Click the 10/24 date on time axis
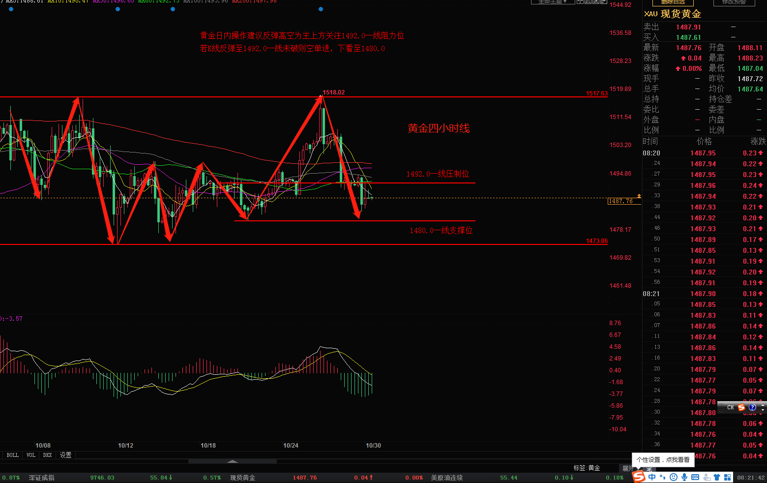This screenshot has width=767, height=483. [291, 446]
